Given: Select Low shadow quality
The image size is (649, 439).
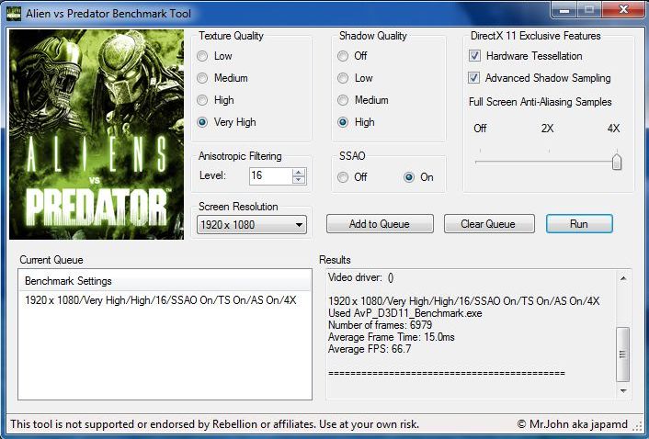Looking at the screenshot, I should pyautogui.click(x=343, y=78).
